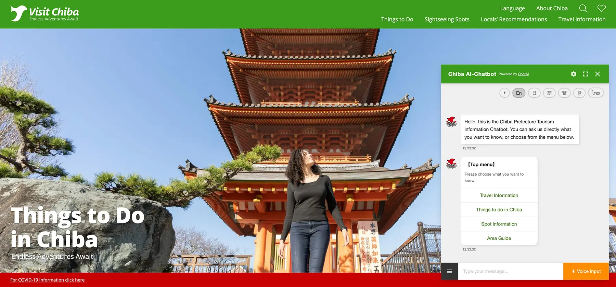Follow the ObotAI link

(x=523, y=74)
